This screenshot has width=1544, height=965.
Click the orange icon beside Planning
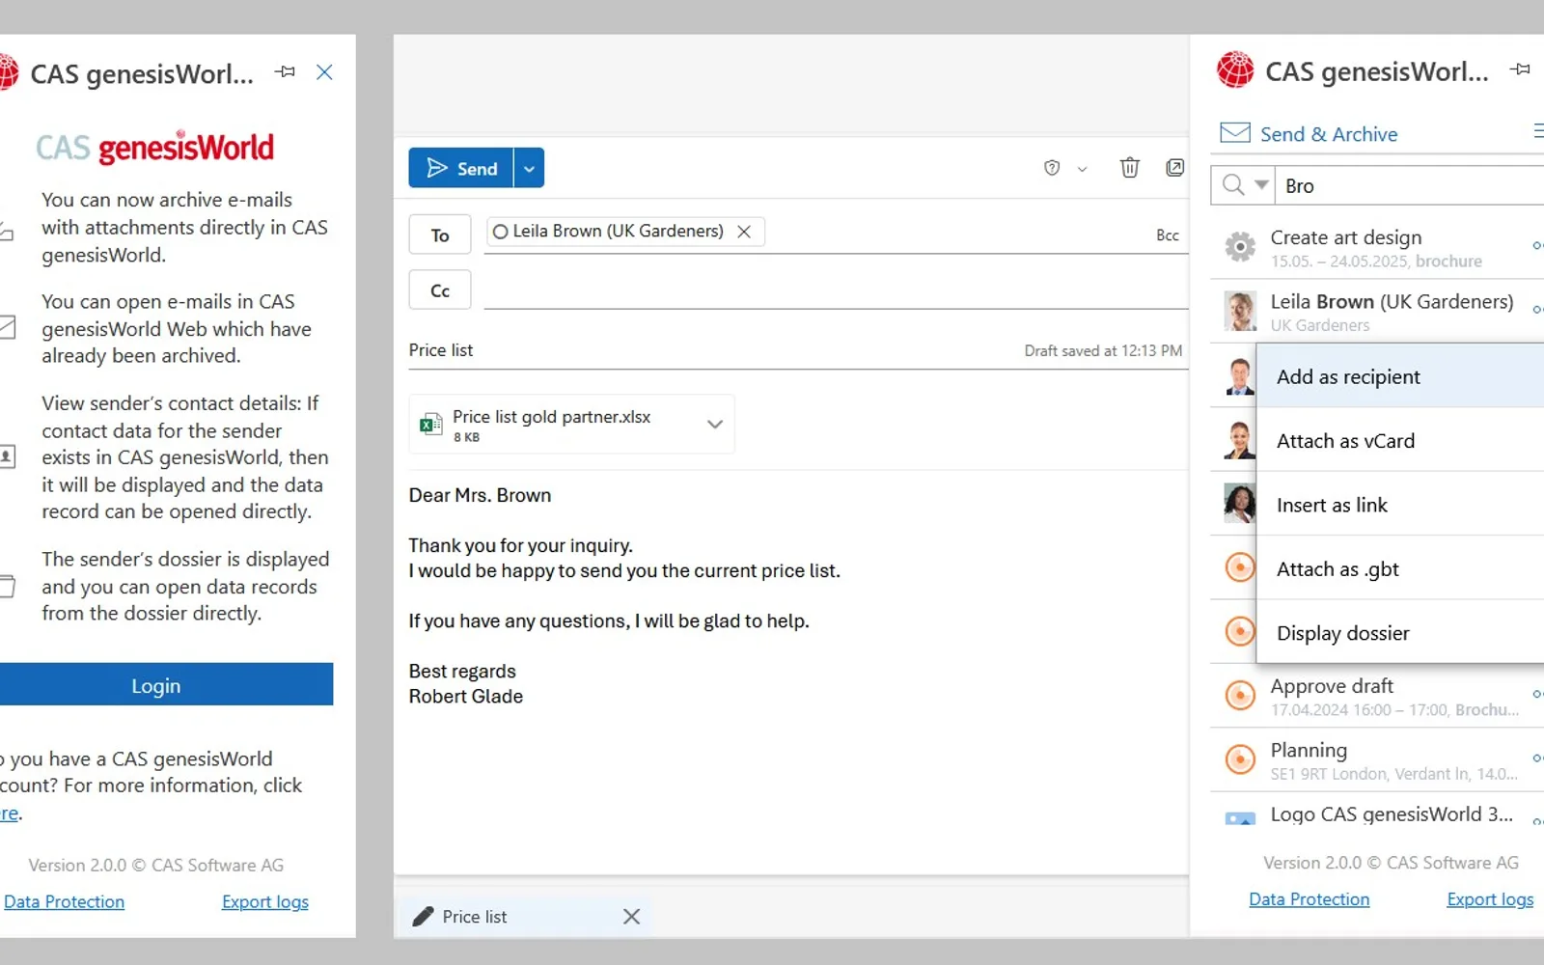tap(1240, 759)
